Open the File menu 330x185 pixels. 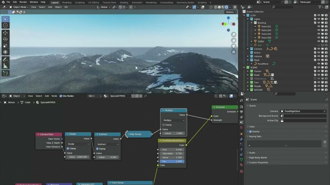click(8, 2)
